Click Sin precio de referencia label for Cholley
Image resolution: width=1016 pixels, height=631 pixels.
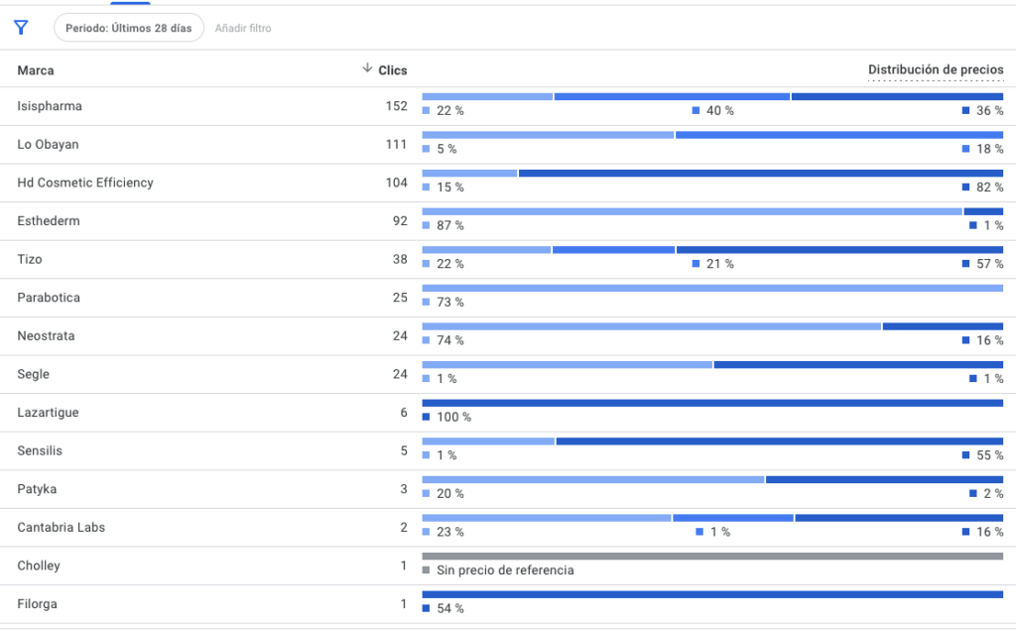tap(505, 570)
